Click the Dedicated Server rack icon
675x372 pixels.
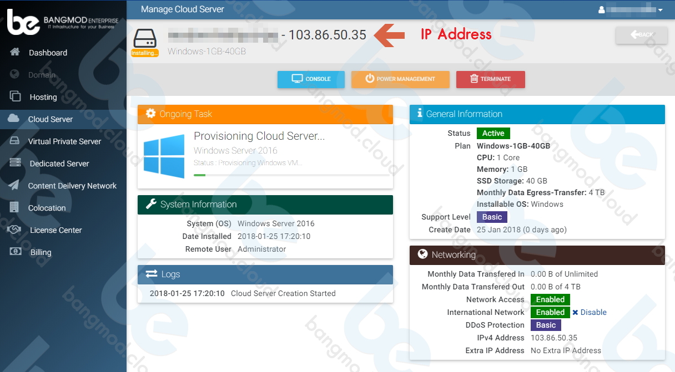point(15,163)
